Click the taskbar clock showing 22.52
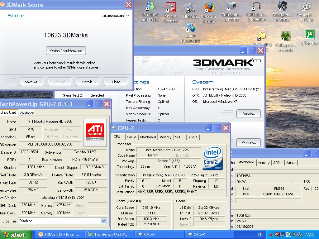 309,235
